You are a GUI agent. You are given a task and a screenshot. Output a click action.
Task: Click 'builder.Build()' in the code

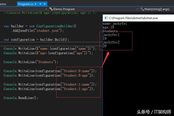coord(54,40)
